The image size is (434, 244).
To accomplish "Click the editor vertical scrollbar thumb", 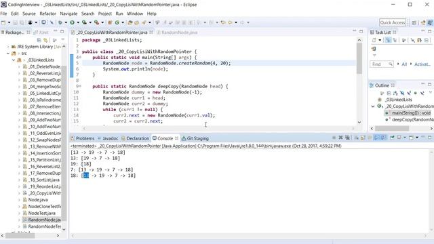I will 359,59.
